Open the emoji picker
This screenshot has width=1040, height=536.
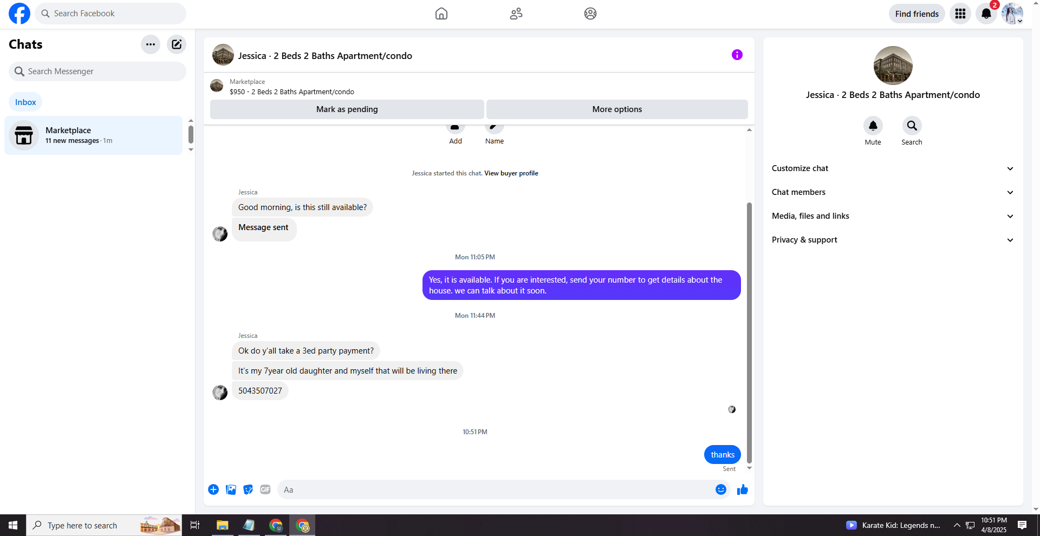coord(720,489)
